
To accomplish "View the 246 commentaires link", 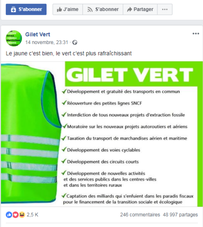I will click(x=140, y=215).
